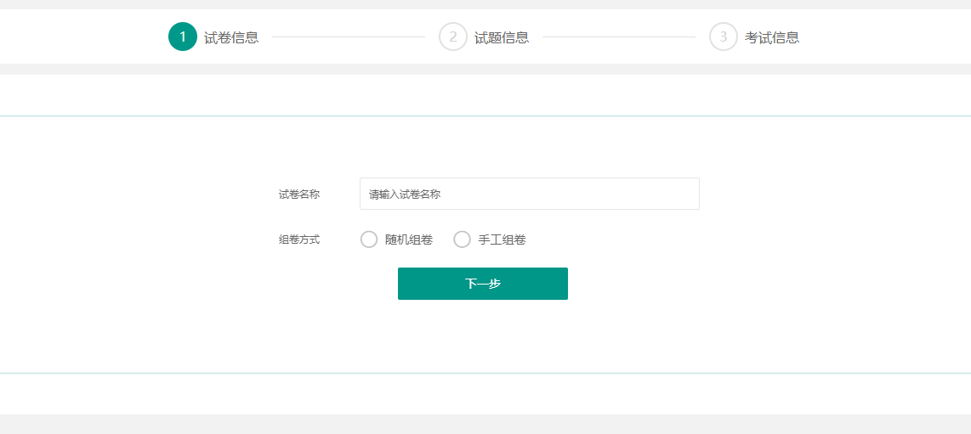Screen dimensions: 971x434
Task: Select the 手工组卷 radio button
Action: pos(463,240)
